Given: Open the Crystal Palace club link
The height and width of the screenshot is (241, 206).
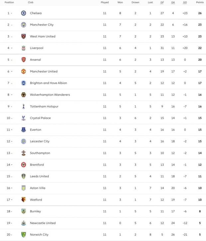Looking at the screenshot, I should 40,118.
